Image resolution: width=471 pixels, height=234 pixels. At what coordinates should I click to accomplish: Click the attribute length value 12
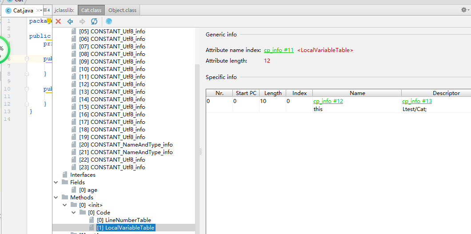267,60
